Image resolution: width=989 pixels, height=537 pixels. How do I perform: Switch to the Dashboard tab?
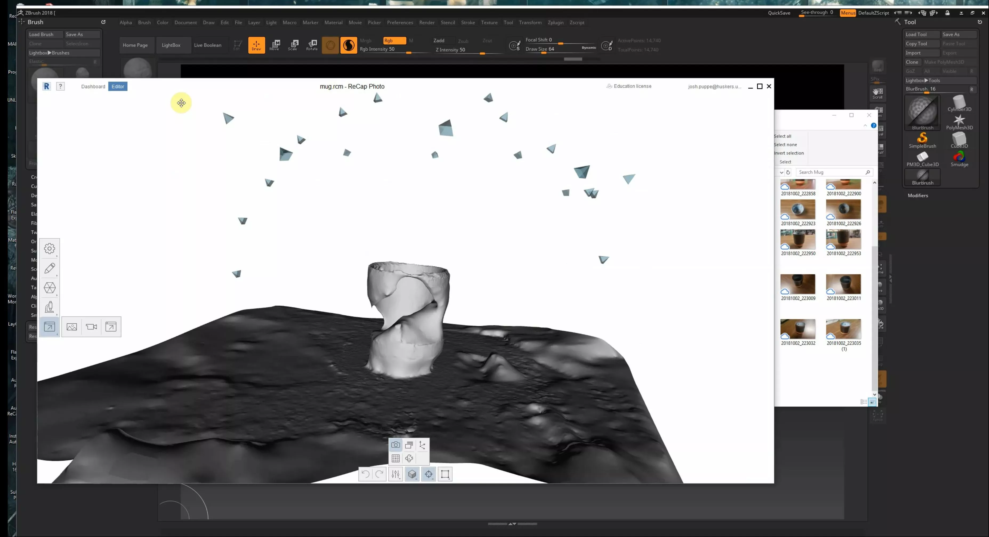(x=93, y=86)
